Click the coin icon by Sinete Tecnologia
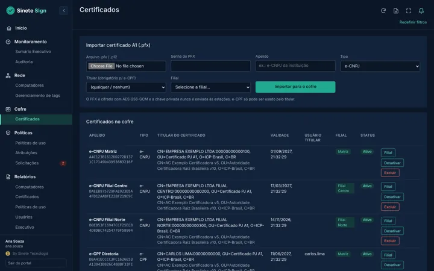The image size is (434, 271). [x=8, y=254]
